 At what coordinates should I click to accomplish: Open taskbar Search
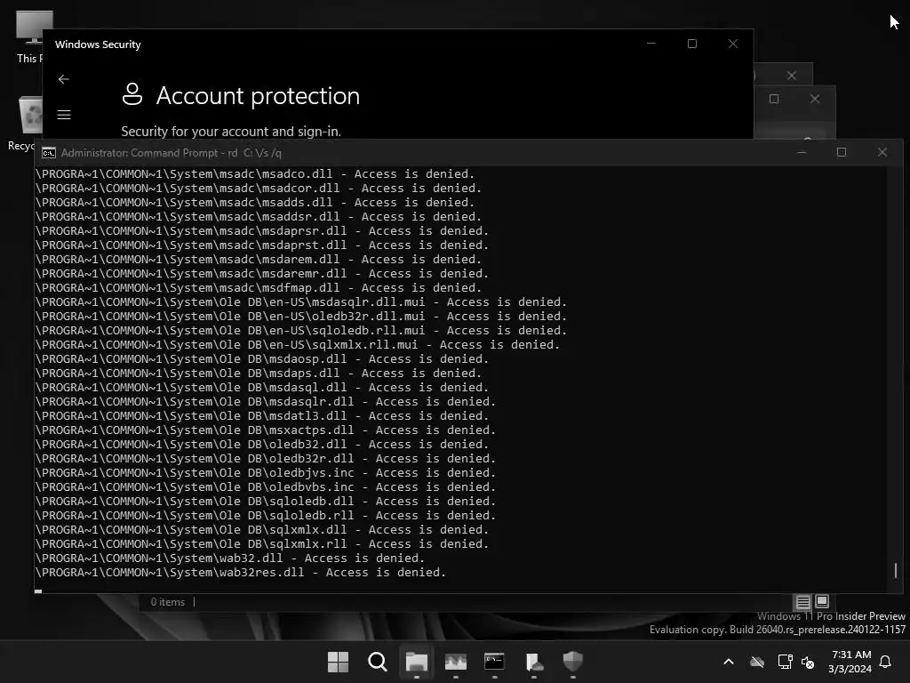pyautogui.click(x=377, y=662)
